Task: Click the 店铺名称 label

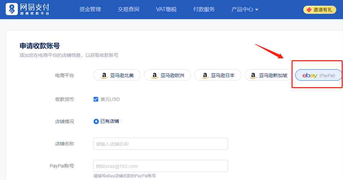Action: (65, 144)
